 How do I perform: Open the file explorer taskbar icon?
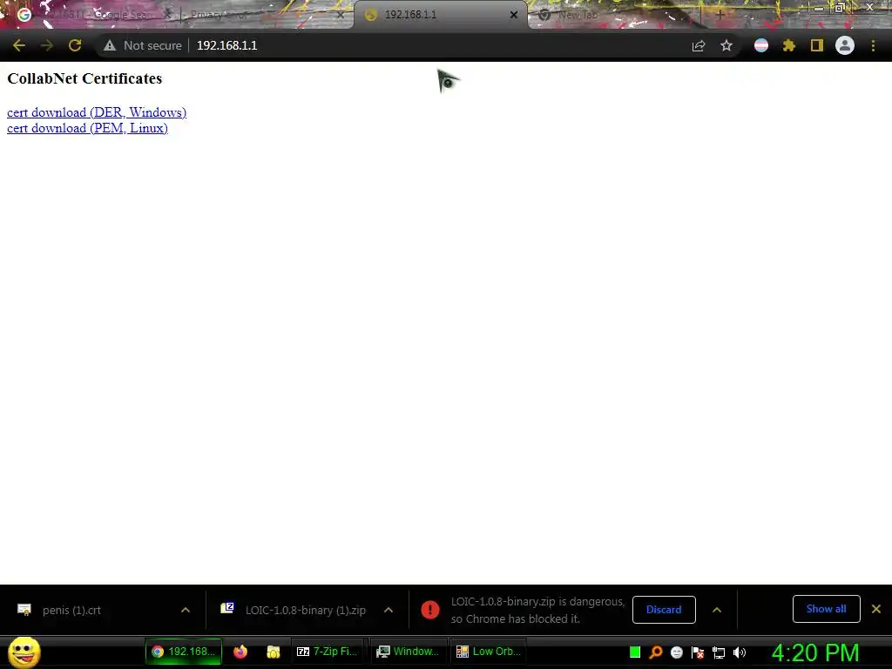click(x=274, y=652)
